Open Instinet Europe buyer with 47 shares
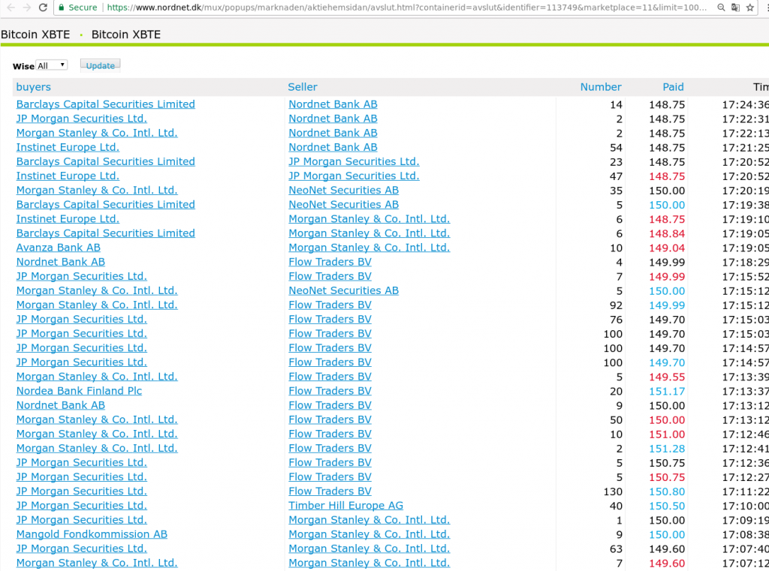The width and height of the screenshot is (769, 571). (x=68, y=176)
